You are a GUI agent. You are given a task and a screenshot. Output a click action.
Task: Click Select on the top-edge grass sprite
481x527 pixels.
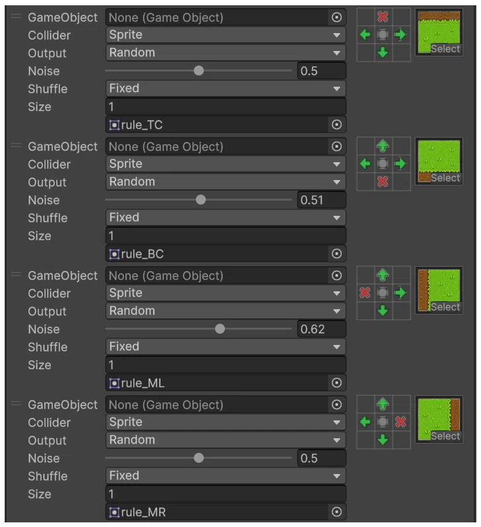click(x=445, y=49)
